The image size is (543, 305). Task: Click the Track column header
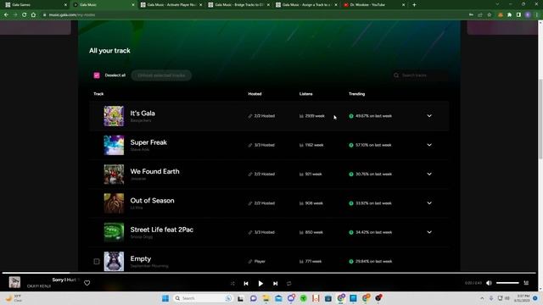click(98, 94)
